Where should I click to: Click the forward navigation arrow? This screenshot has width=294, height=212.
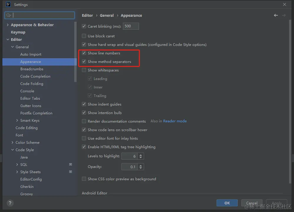point(284,15)
